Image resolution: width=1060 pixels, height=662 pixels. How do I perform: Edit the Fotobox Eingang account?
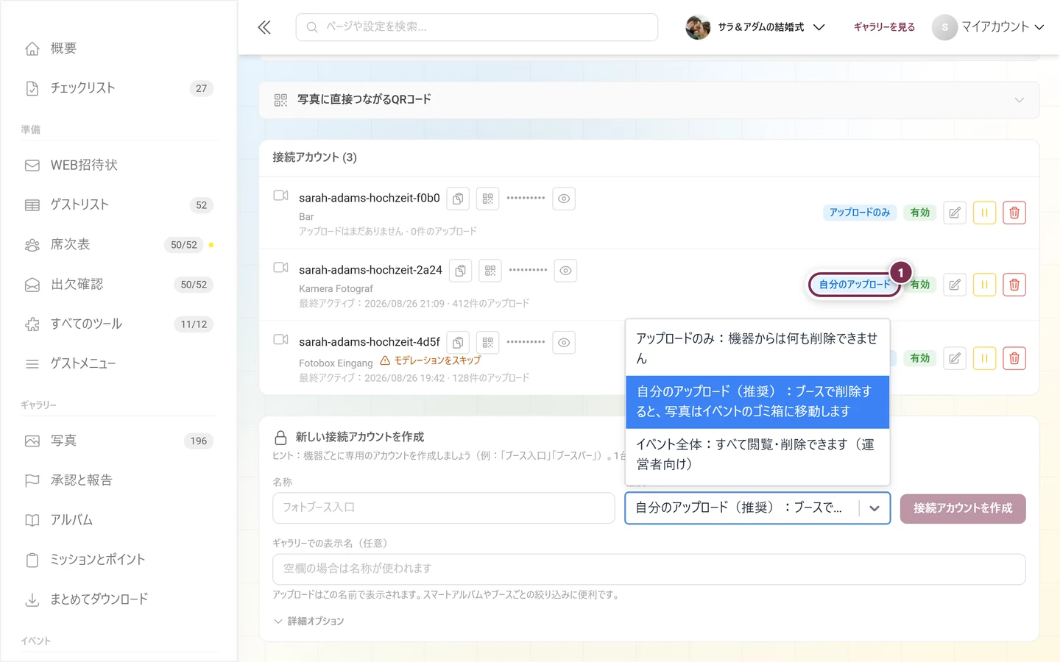pyautogui.click(x=955, y=358)
